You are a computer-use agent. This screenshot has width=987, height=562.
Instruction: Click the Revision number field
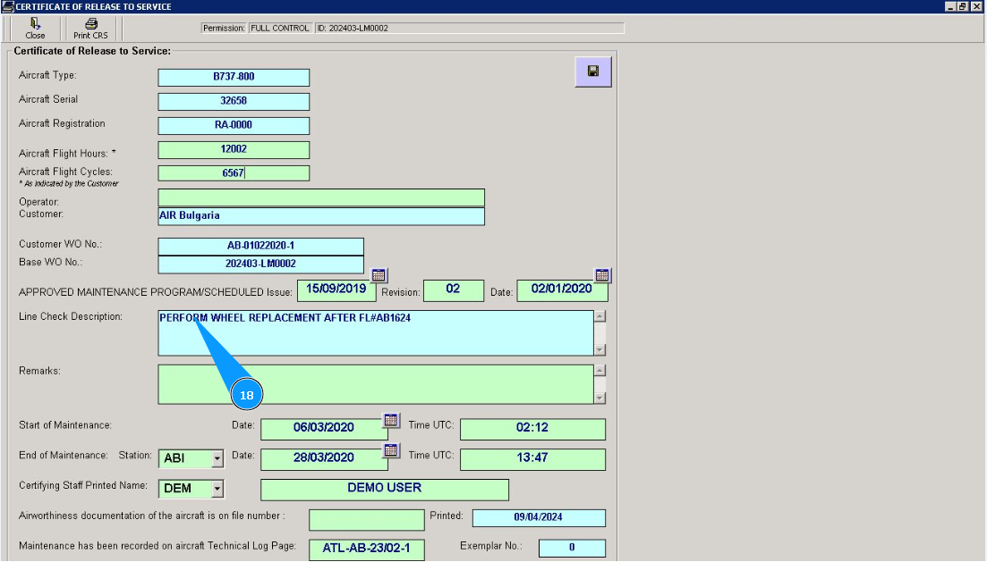(453, 290)
